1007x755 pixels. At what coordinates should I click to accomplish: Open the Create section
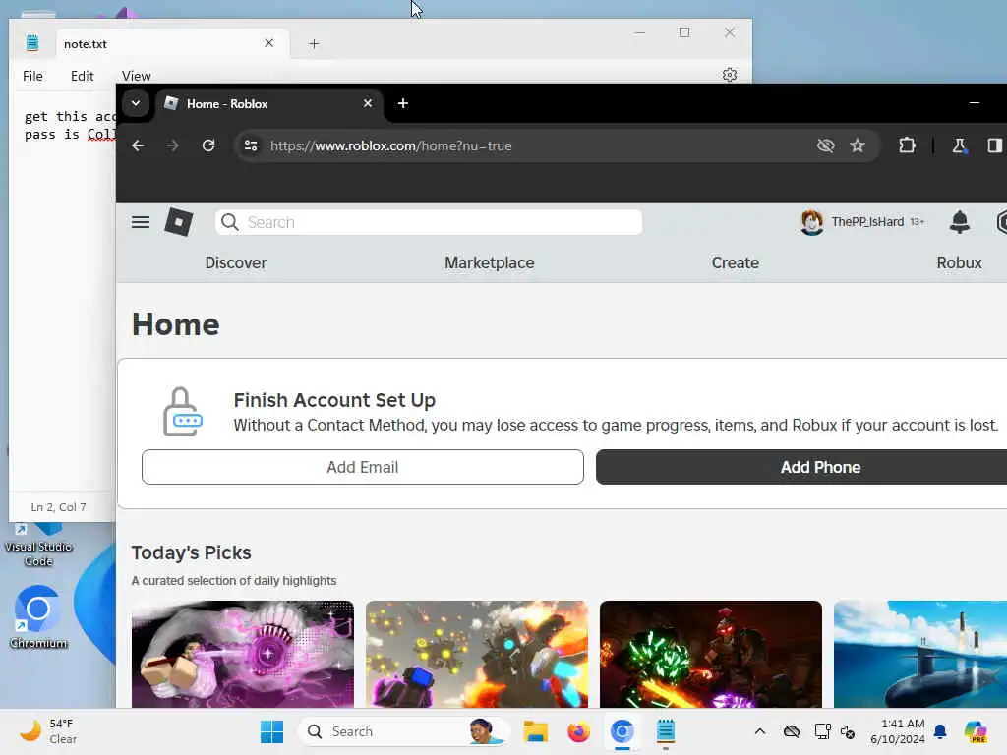coord(736,262)
